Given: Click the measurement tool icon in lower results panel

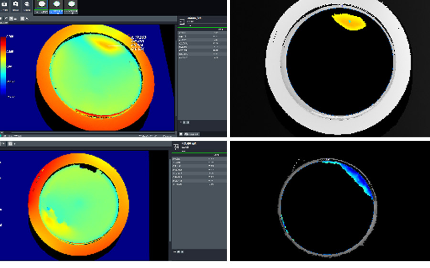Looking at the screenshot, I should point(175,146).
